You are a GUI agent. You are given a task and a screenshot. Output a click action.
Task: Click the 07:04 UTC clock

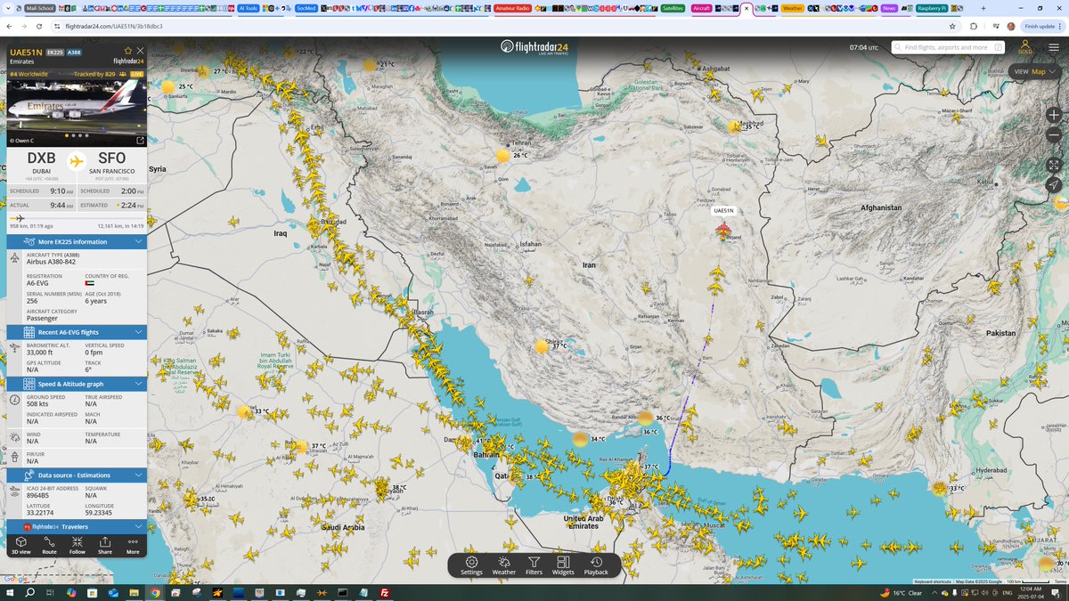click(864, 47)
